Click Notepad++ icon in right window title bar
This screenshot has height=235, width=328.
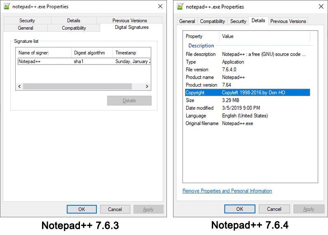click(x=180, y=7)
